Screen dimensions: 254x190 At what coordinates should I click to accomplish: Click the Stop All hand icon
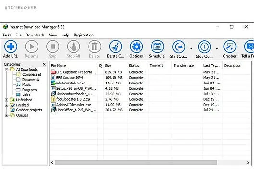click(74, 47)
